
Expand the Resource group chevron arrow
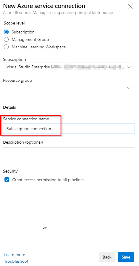click(129, 88)
